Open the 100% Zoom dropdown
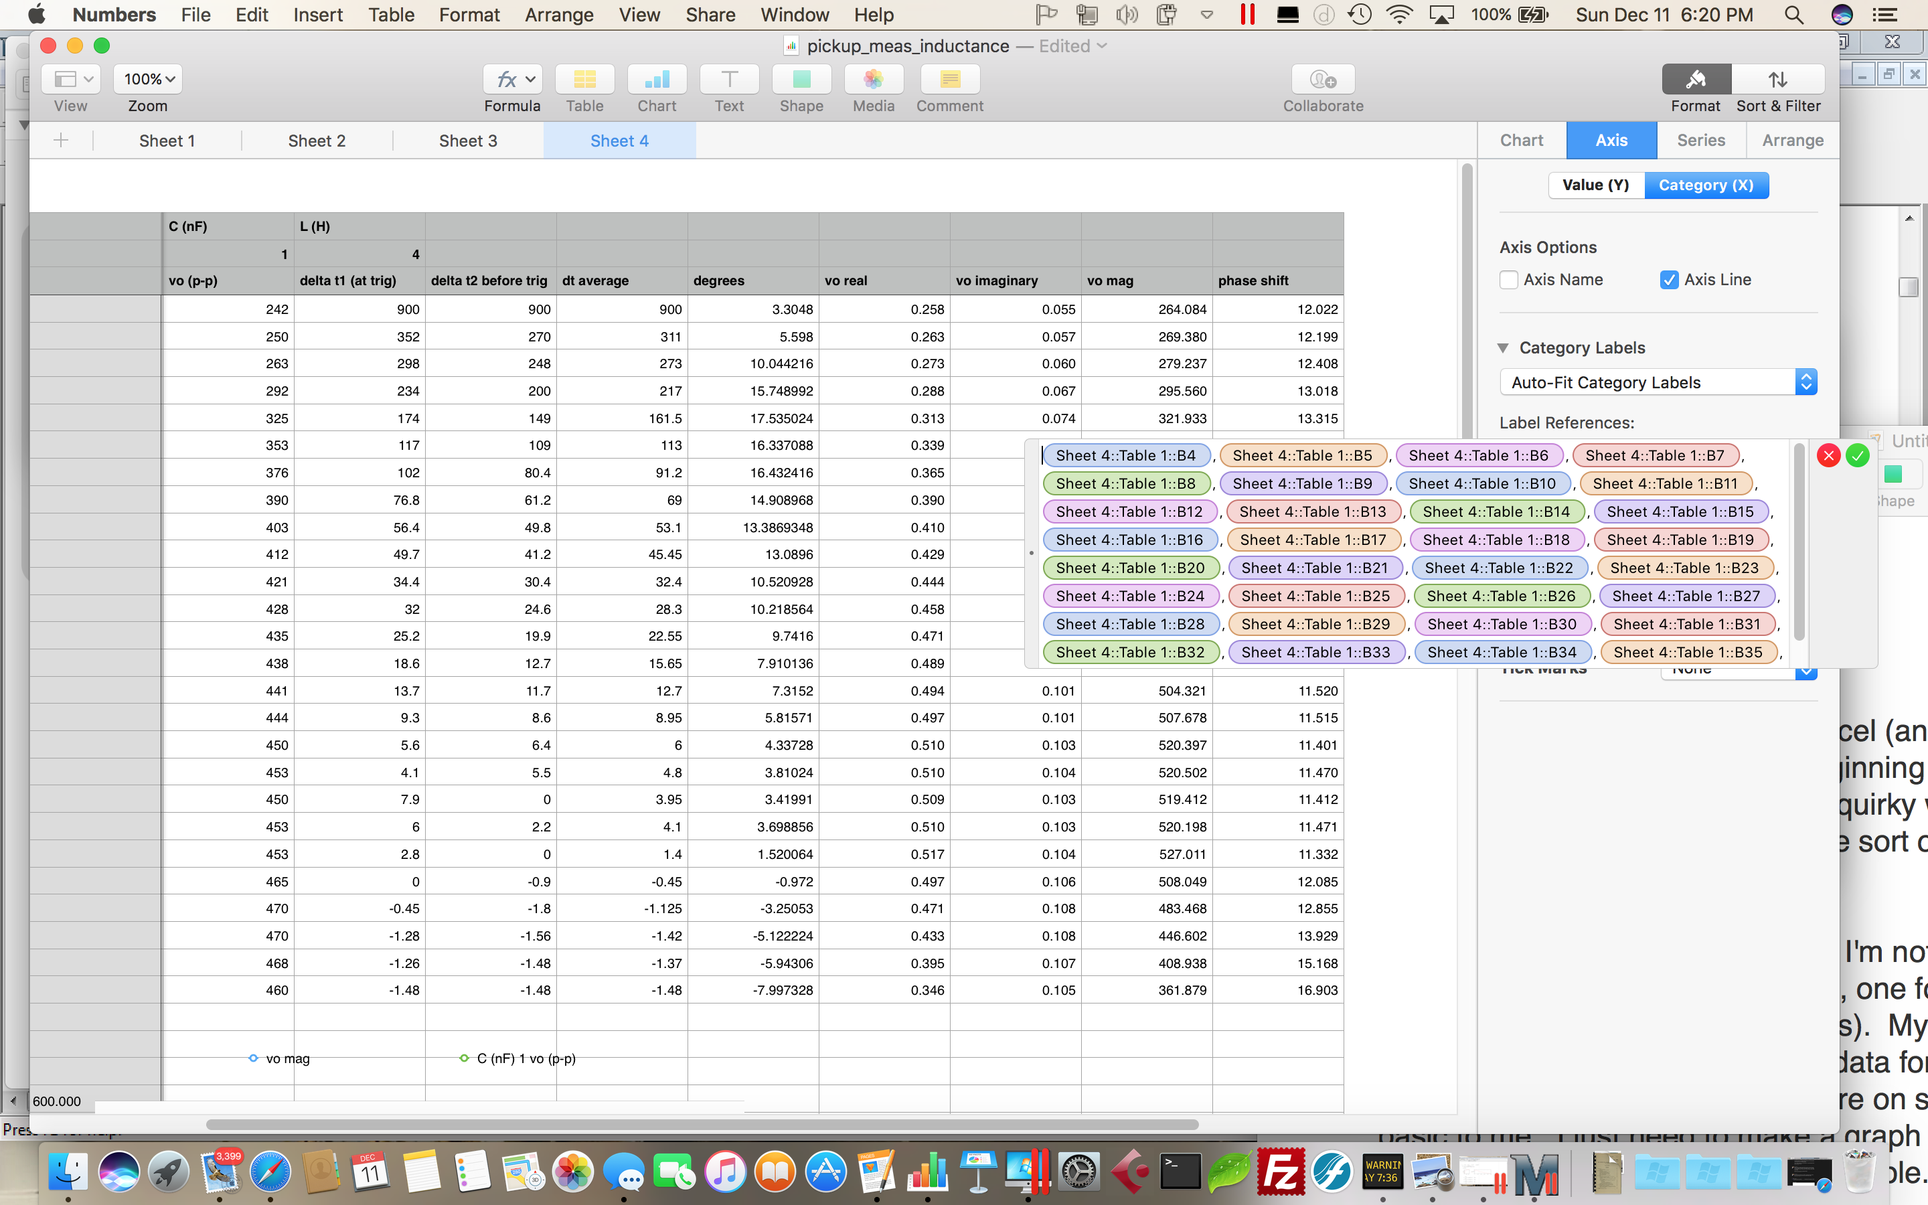The height and width of the screenshot is (1205, 1928). 148,79
